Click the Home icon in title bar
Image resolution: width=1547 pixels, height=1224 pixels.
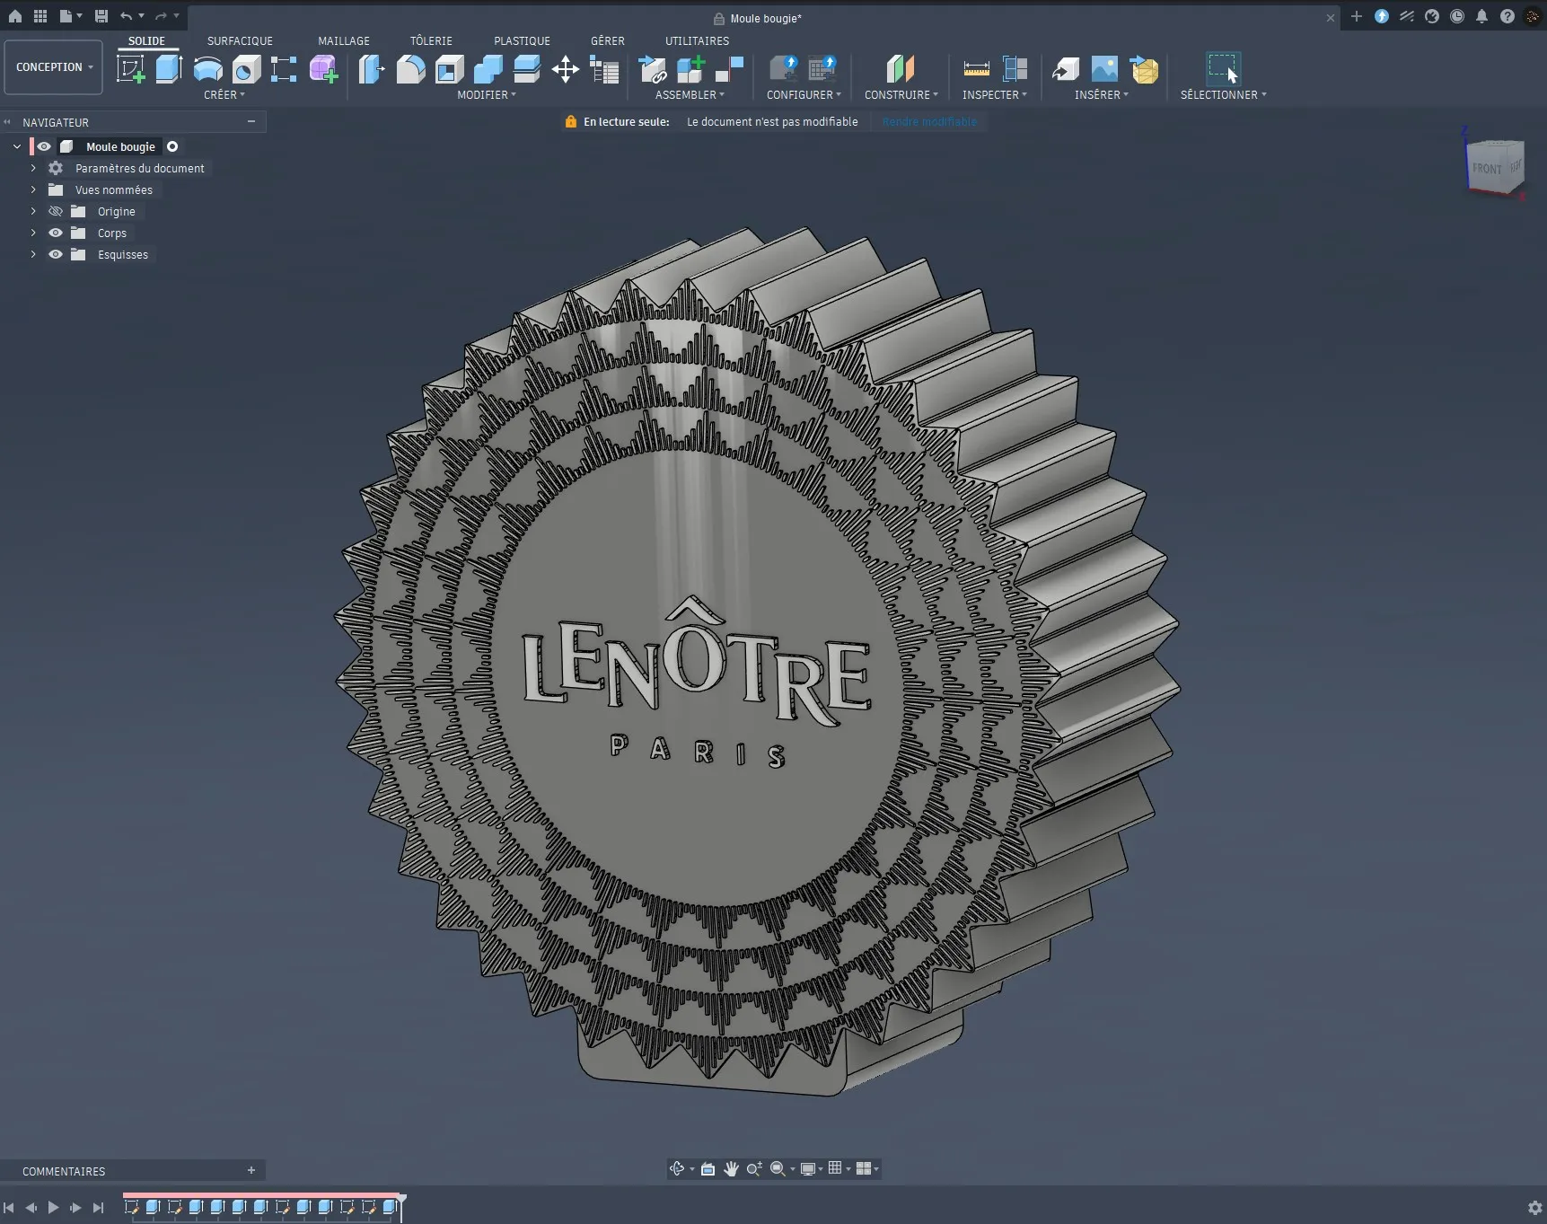click(15, 16)
